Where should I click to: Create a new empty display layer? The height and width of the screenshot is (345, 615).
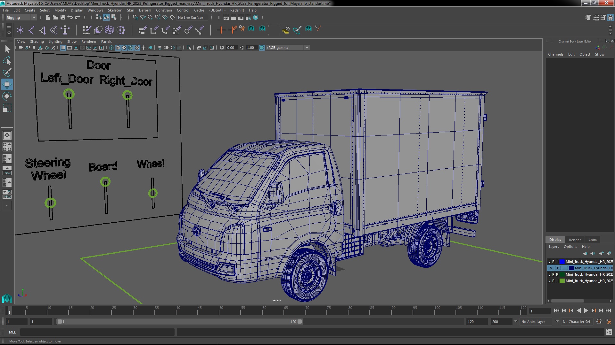(601, 253)
